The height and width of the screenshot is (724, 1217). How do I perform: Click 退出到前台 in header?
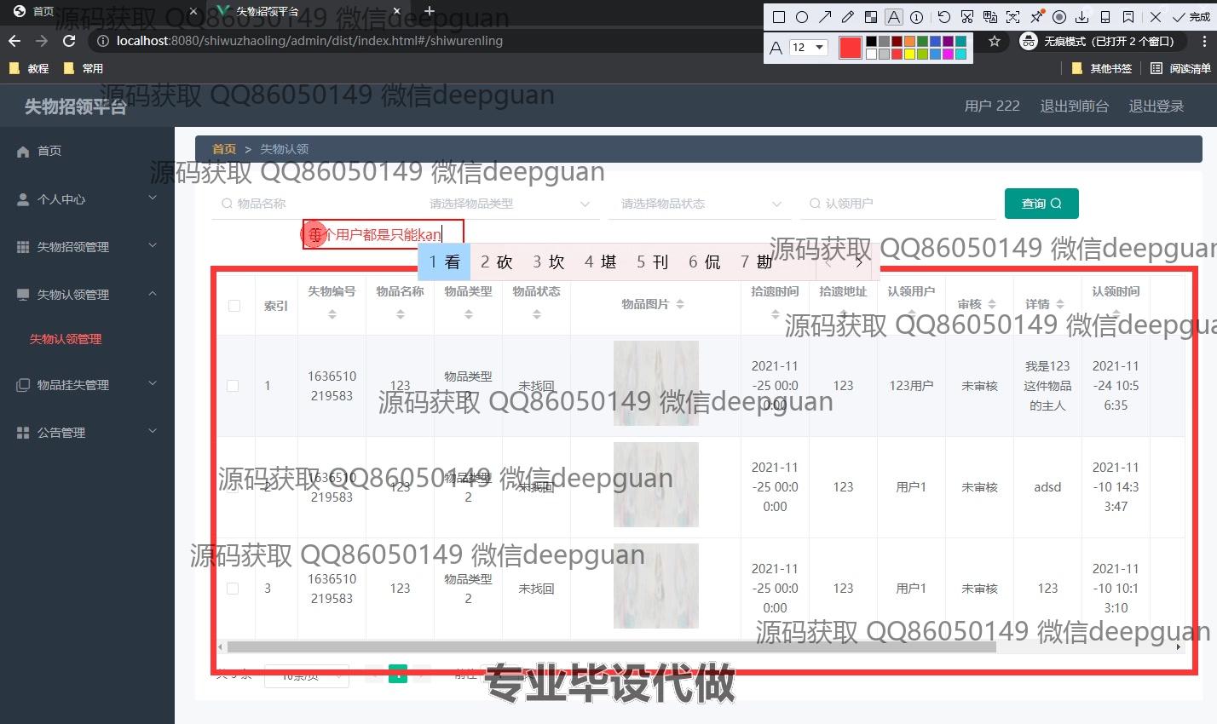[x=1075, y=106]
